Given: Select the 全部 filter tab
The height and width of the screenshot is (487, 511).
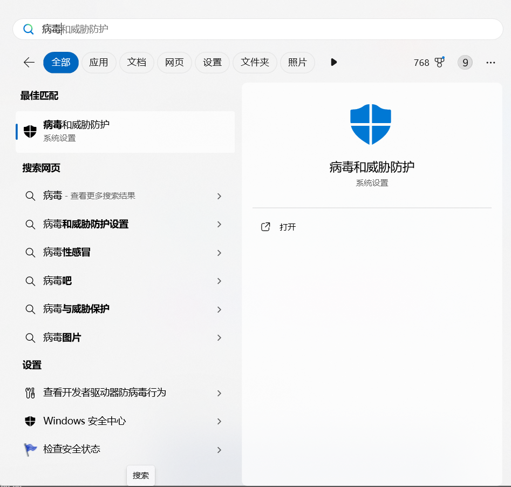Looking at the screenshot, I should tap(61, 62).
